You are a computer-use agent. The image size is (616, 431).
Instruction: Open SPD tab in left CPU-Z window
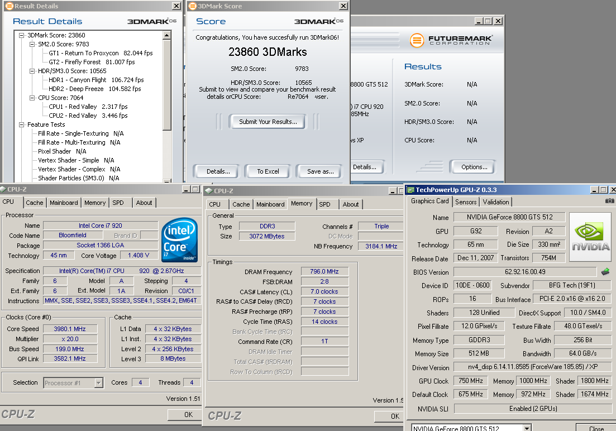click(x=118, y=203)
